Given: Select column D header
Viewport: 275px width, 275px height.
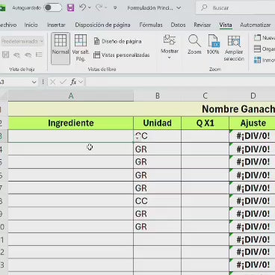Looking at the screenshot, I should (x=252, y=96).
